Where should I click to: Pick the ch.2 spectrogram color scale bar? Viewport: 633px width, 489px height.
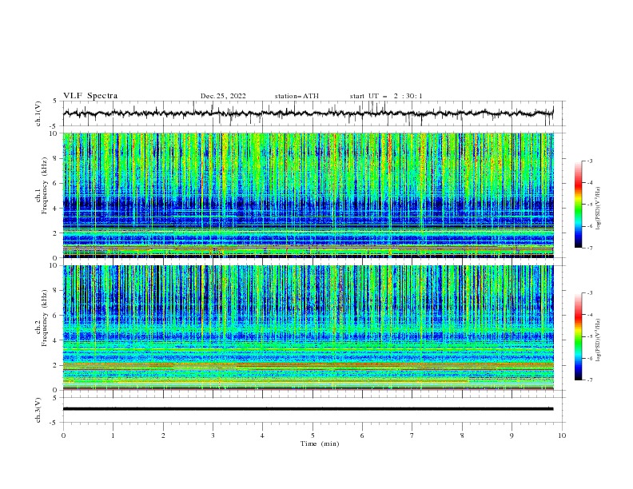click(x=579, y=336)
